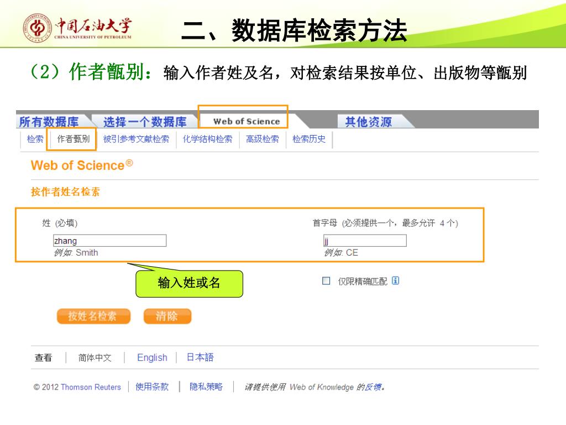Switch to 高级检索 sub-tab
This screenshot has height=425, width=566.
point(263,139)
